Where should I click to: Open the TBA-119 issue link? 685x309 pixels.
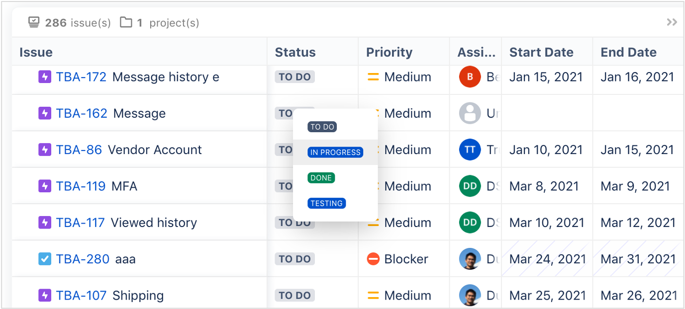(x=81, y=186)
